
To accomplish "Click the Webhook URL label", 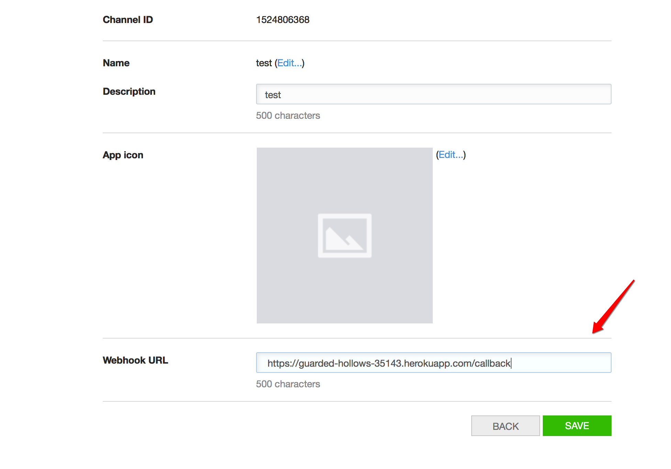I will pyautogui.click(x=135, y=360).
